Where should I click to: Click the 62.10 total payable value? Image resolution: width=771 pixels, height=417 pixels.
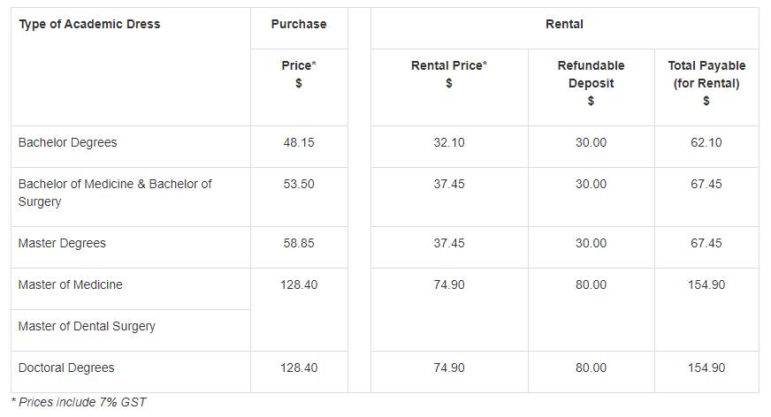pos(706,142)
